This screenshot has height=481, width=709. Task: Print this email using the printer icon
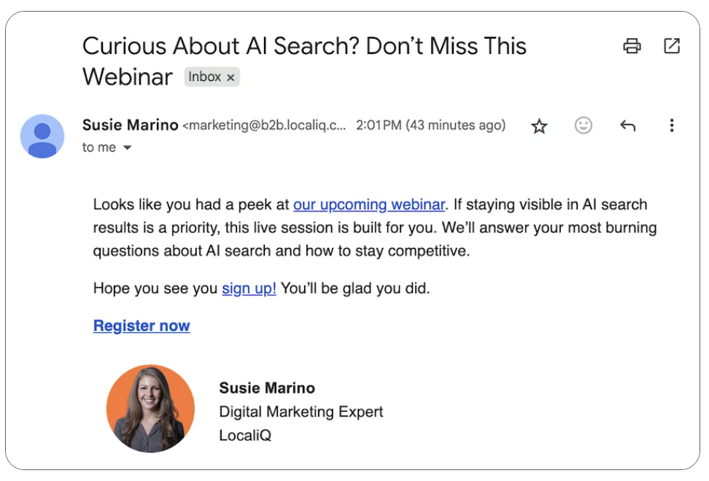[632, 46]
